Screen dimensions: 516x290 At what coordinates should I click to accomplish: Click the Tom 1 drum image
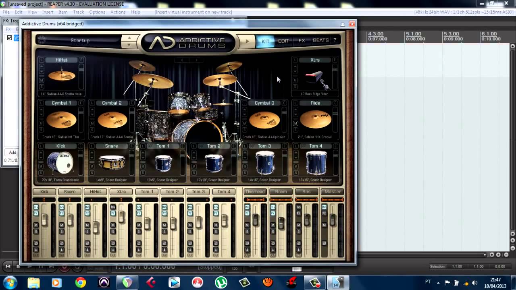click(163, 164)
